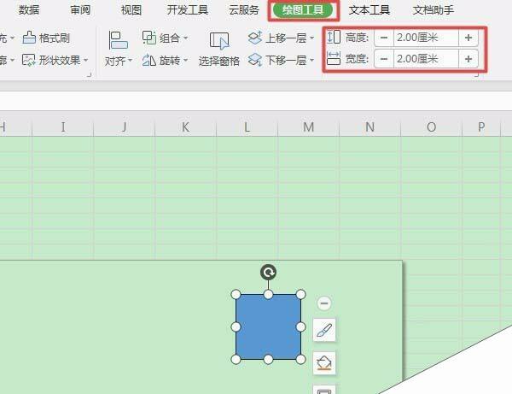
Task: Open the 绘图工具 ribbon tab
Action: (303, 10)
